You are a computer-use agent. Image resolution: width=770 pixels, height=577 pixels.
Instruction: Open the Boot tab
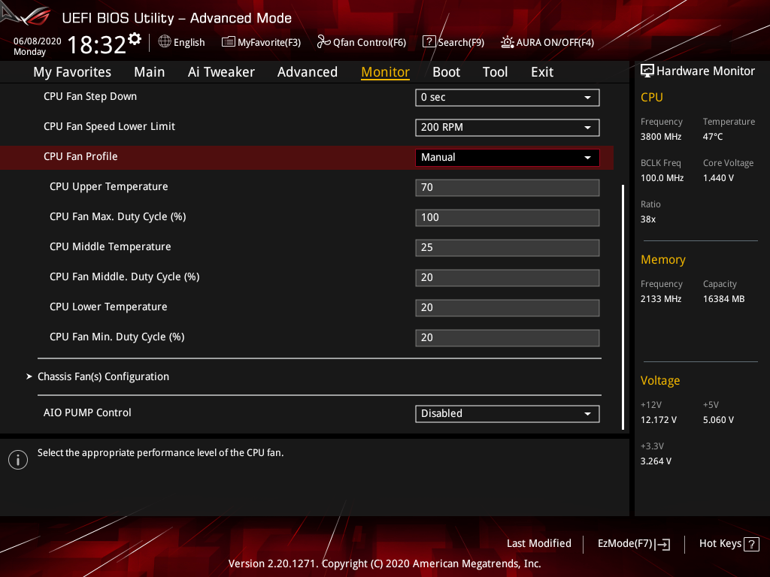click(x=446, y=72)
